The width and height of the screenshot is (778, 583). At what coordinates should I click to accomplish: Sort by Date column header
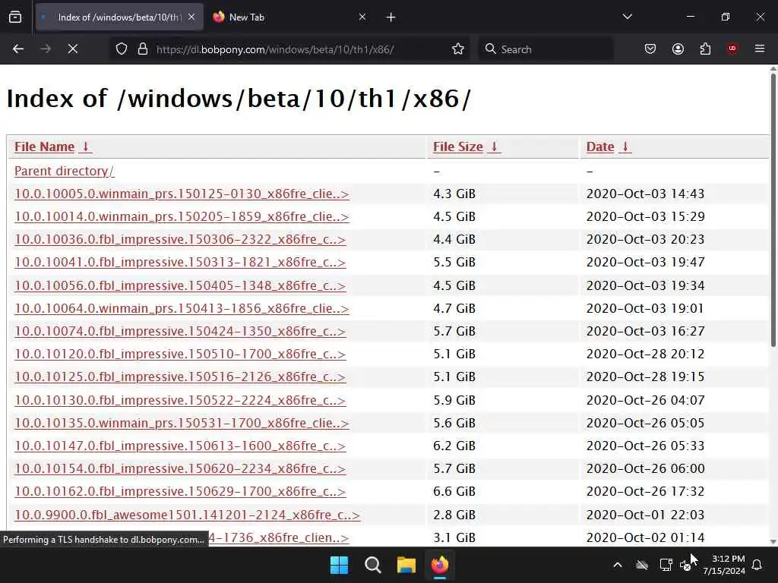click(x=600, y=147)
